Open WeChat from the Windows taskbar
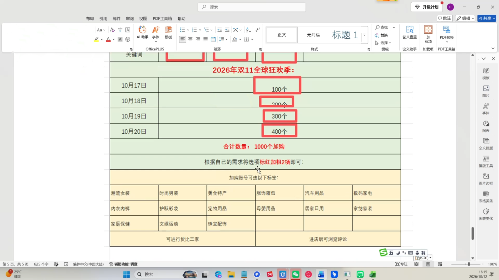The image size is (499, 280). 296,274
